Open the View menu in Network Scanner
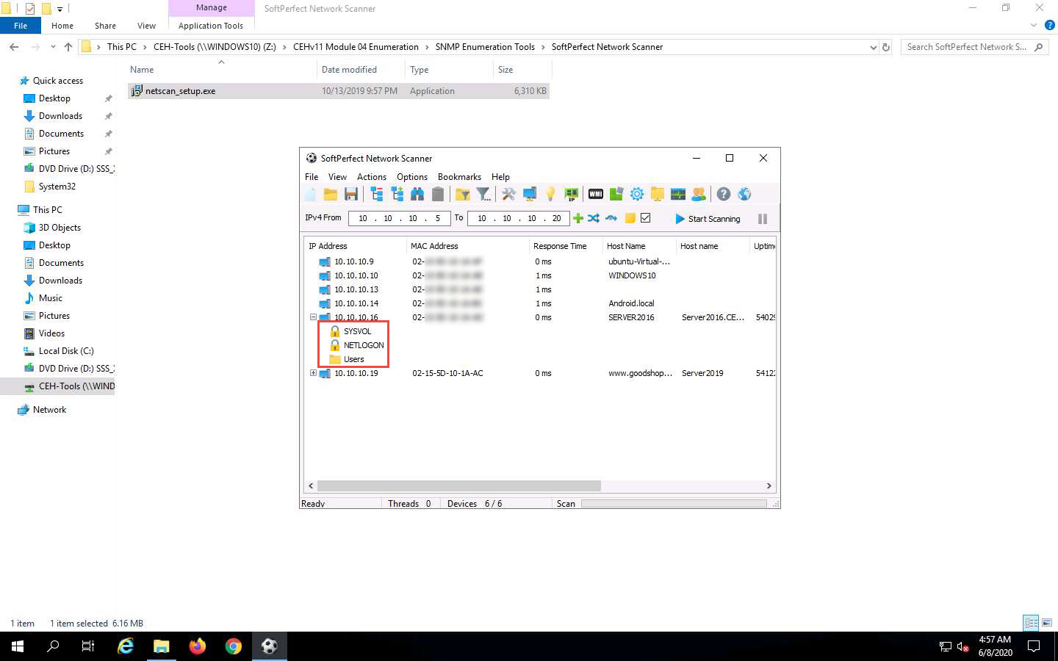The height and width of the screenshot is (661, 1058). 337,177
